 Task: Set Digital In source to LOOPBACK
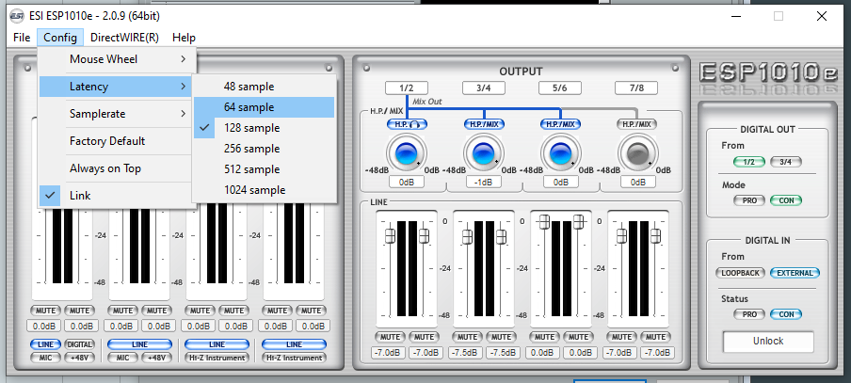click(740, 273)
